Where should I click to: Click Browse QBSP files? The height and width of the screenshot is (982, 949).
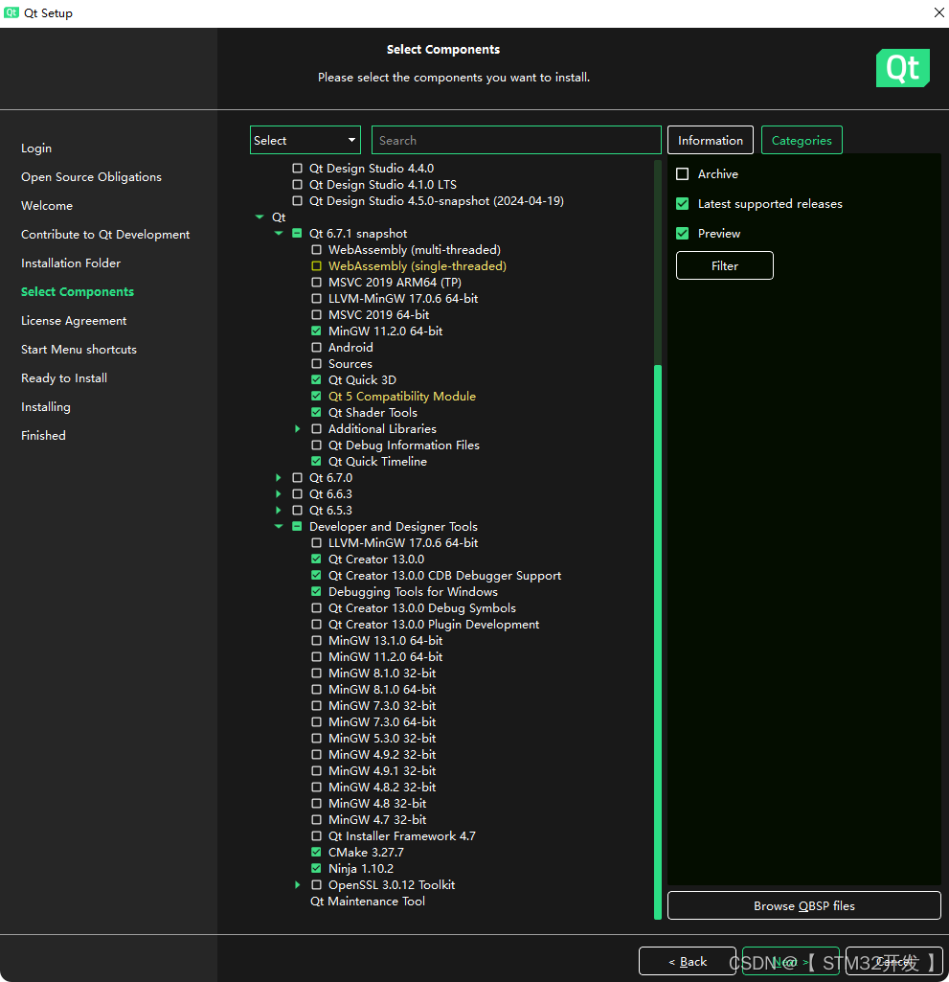point(803,905)
